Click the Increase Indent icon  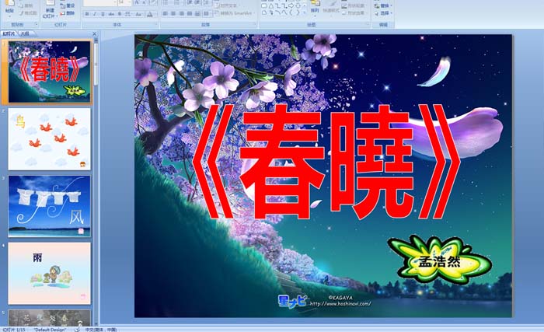(x=197, y=2)
